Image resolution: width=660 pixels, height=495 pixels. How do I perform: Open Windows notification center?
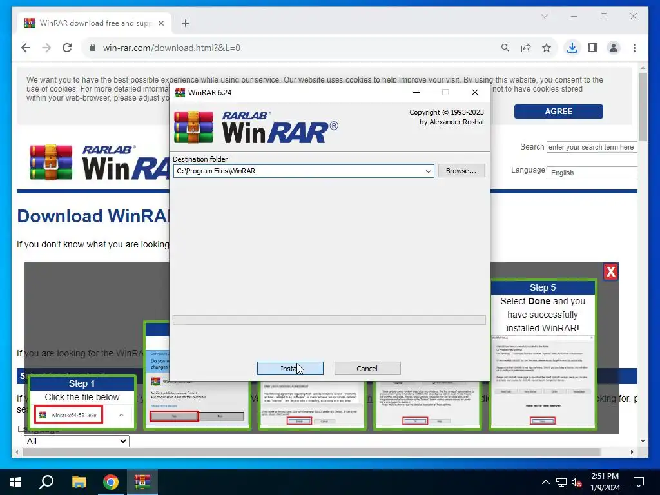(639, 482)
